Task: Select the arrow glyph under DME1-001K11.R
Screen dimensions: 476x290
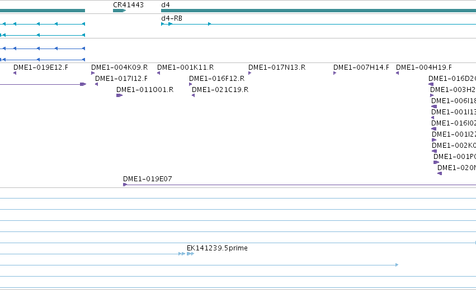Action: point(158,73)
